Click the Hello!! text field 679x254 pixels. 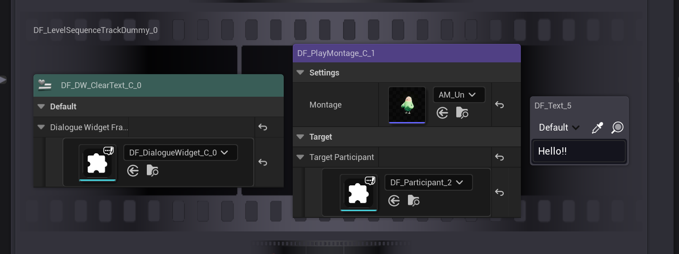click(579, 151)
